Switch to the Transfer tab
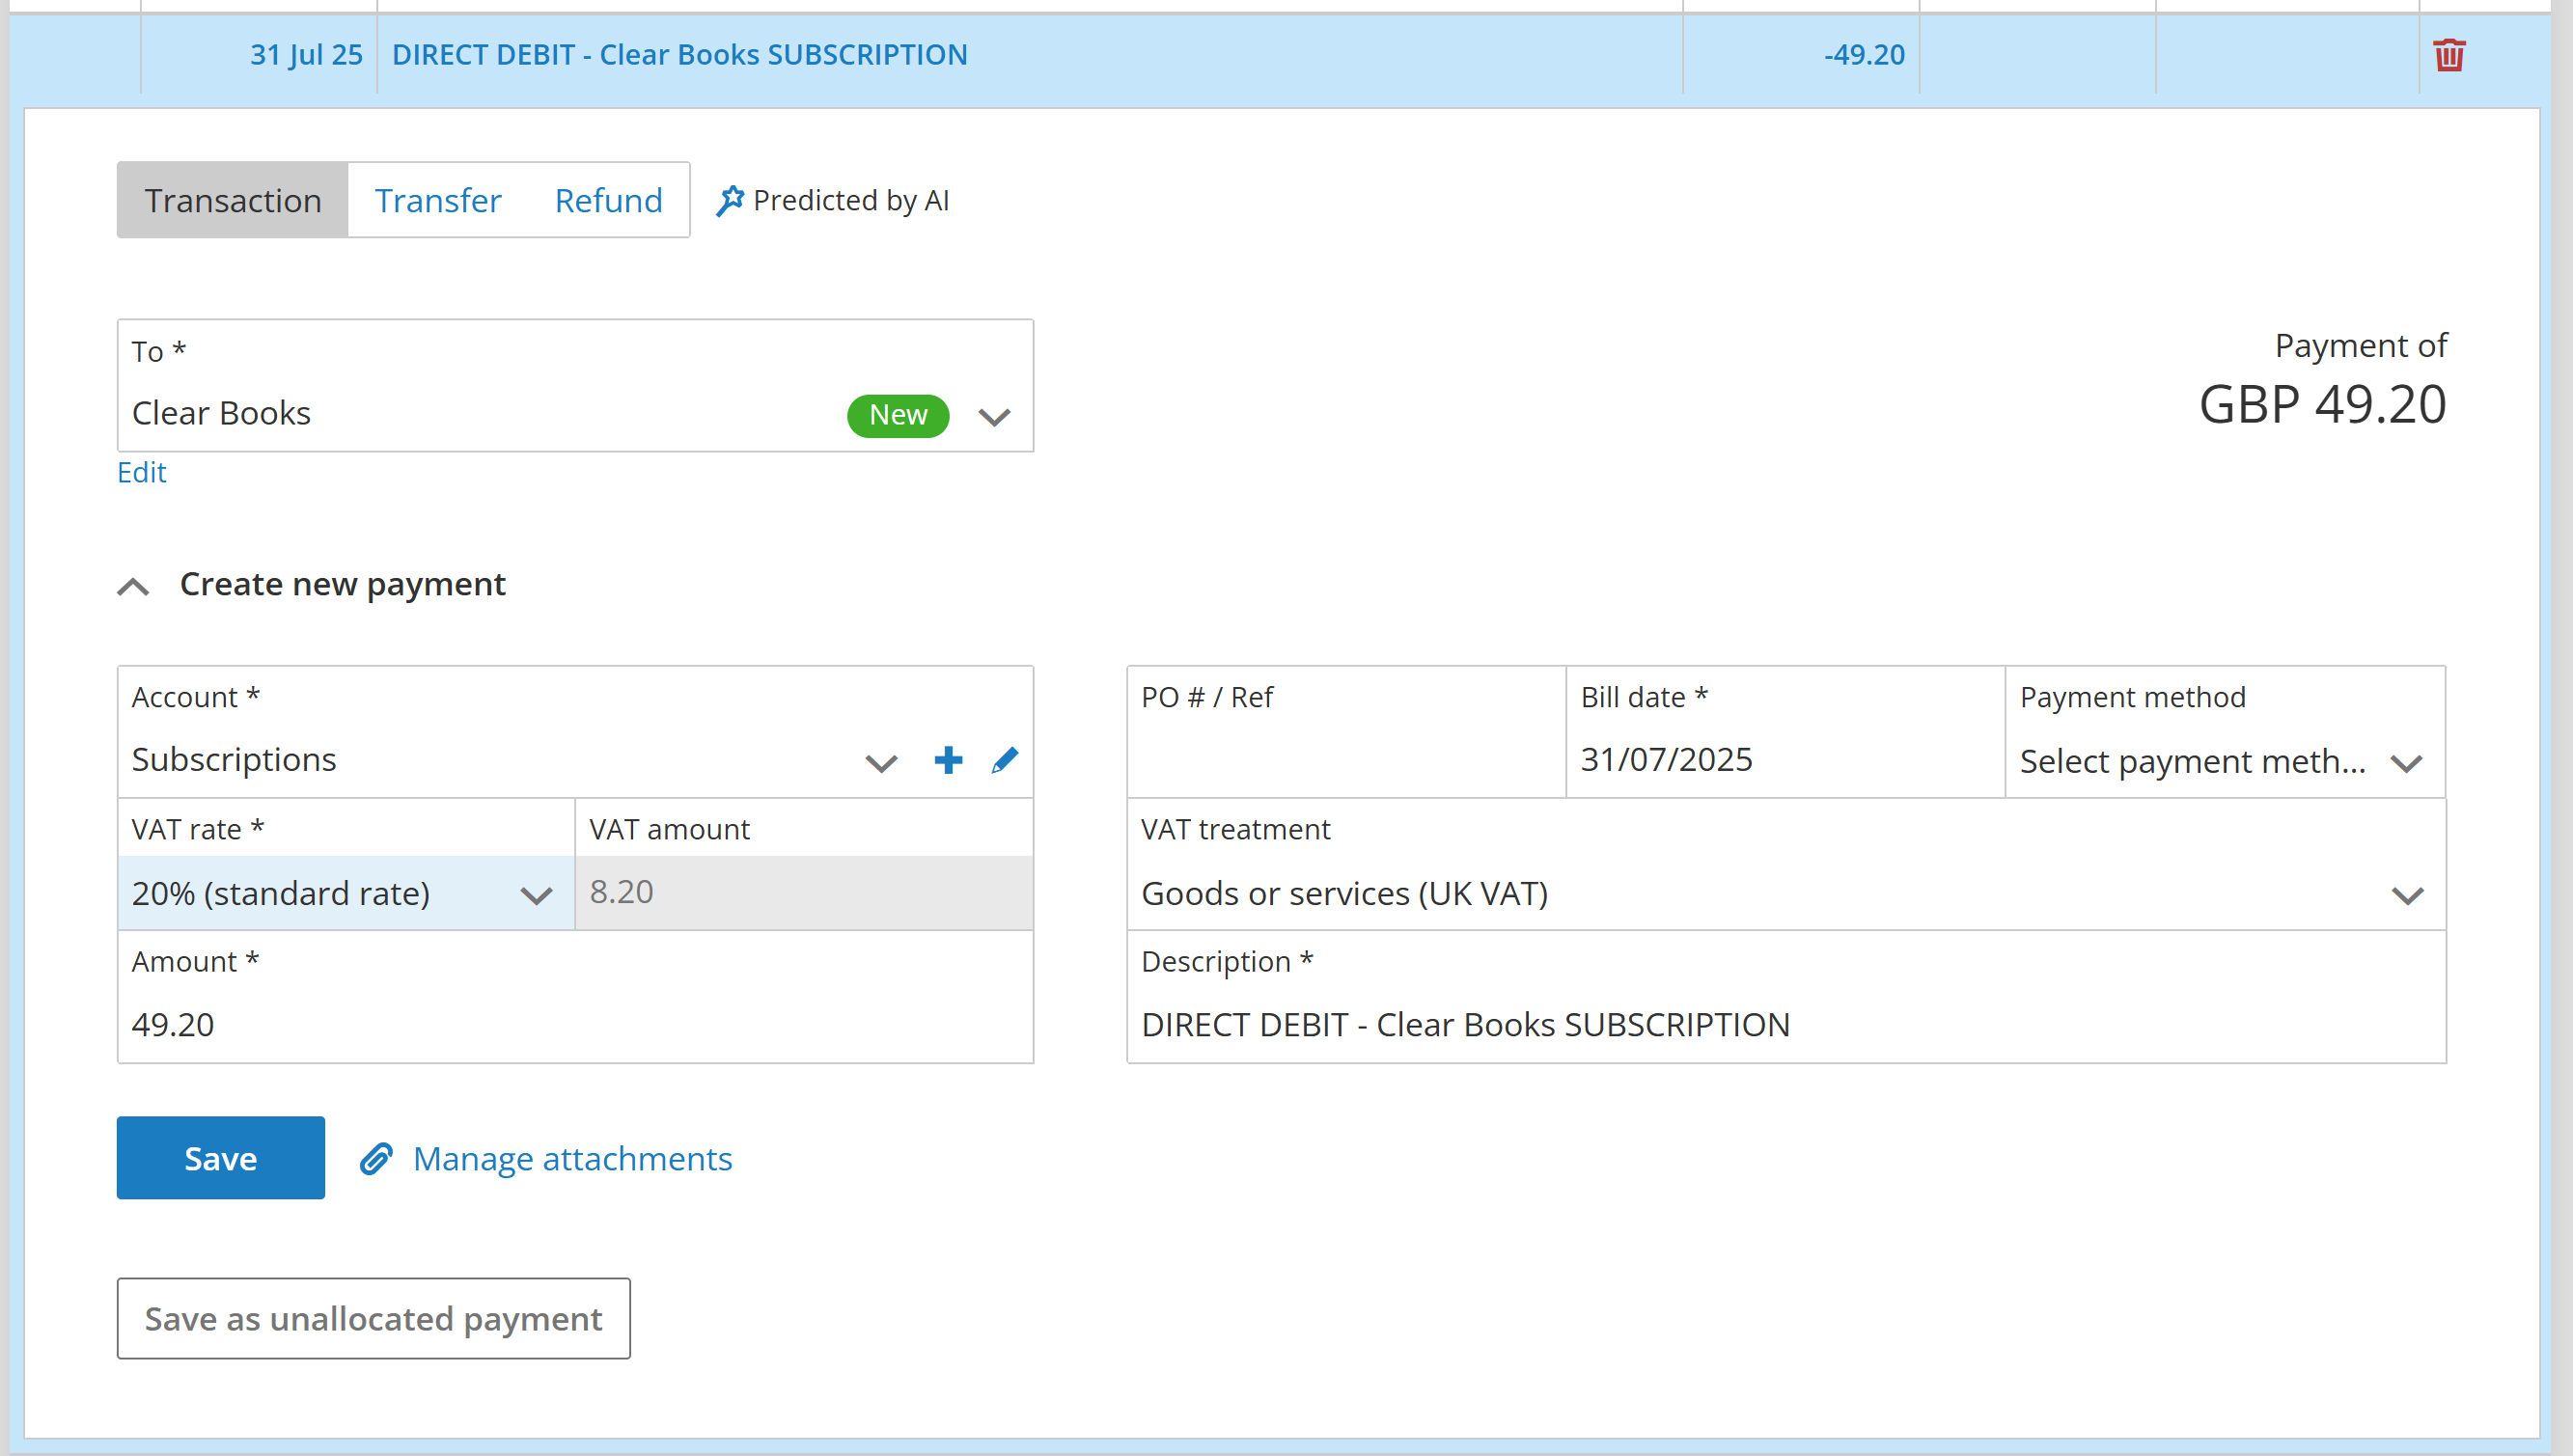The image size is (2573, 1456). point(437,201)
